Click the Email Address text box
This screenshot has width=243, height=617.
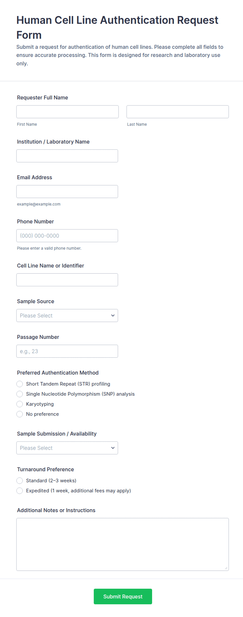tap(67, 192)
